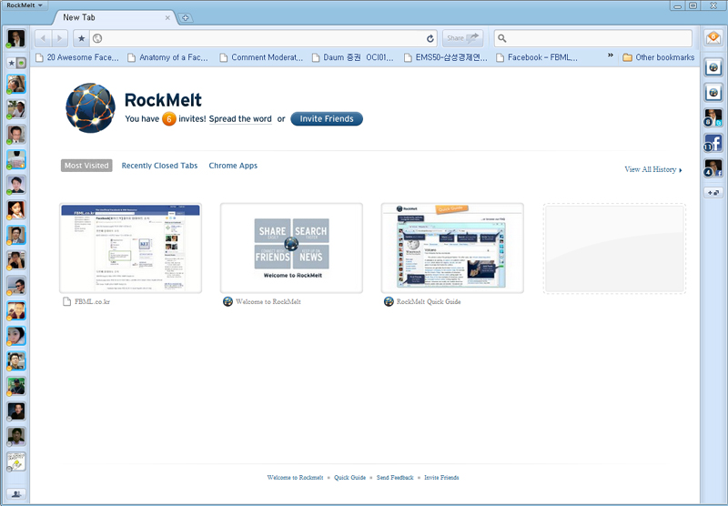Open the mail notifications envelope icon

point(713,38)
